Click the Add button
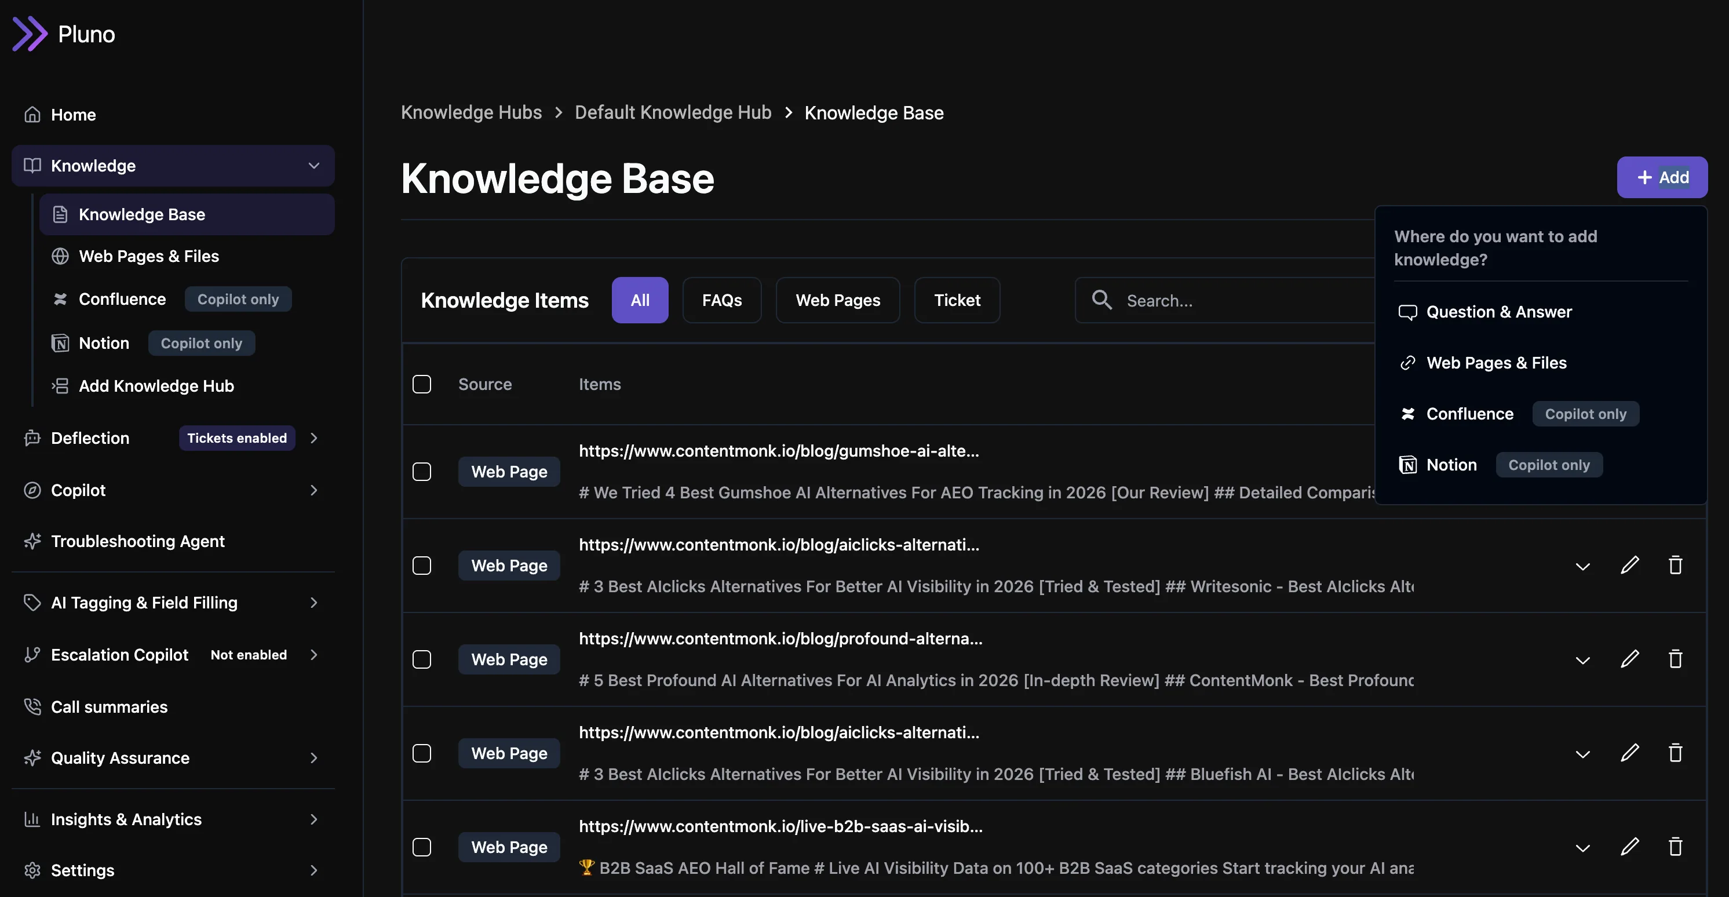1729x897 pixels. tap(1662, 177)
